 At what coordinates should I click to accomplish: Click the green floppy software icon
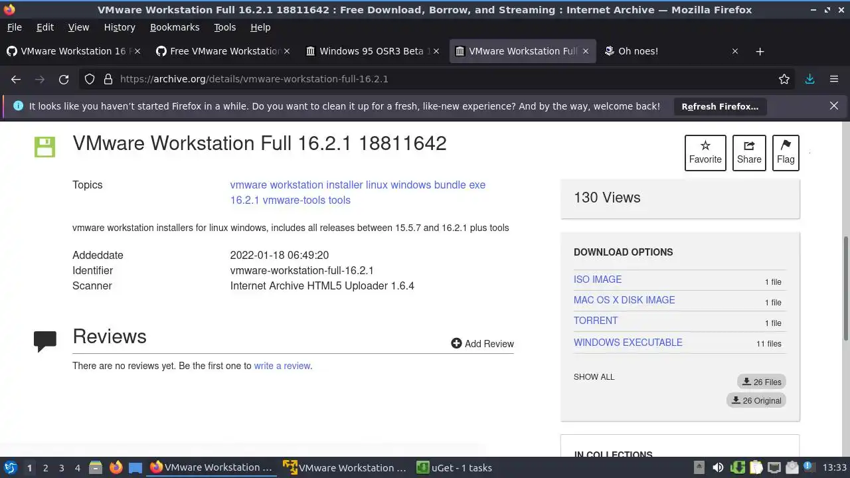coord(45,147)
